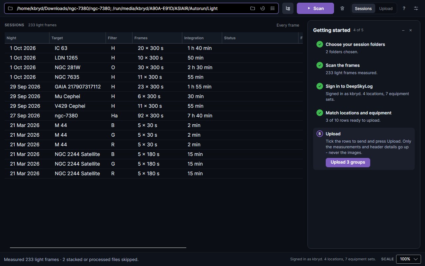The height and width of the screenshot is (266, 425).
Task: Open recent folders history icon
Action: click(x=263, y=8)
